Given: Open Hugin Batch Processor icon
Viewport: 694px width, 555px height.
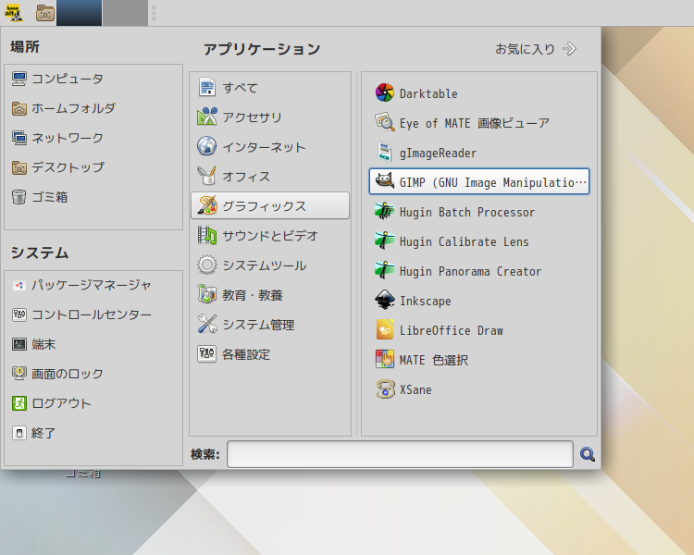Looking at the screenshot, I should click(385, 212).
